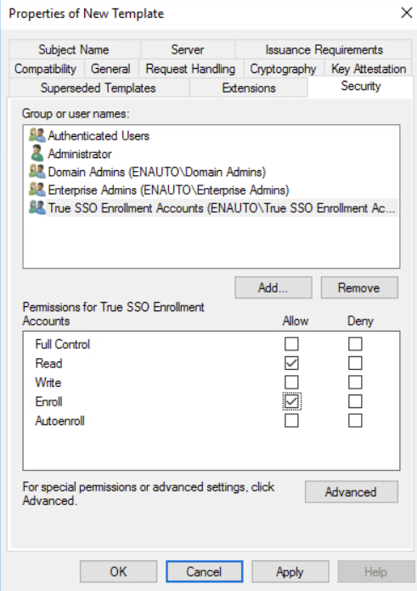The image size is (417, 591).
Task: Check Deny for Write permission
Action: click(355, 382)
